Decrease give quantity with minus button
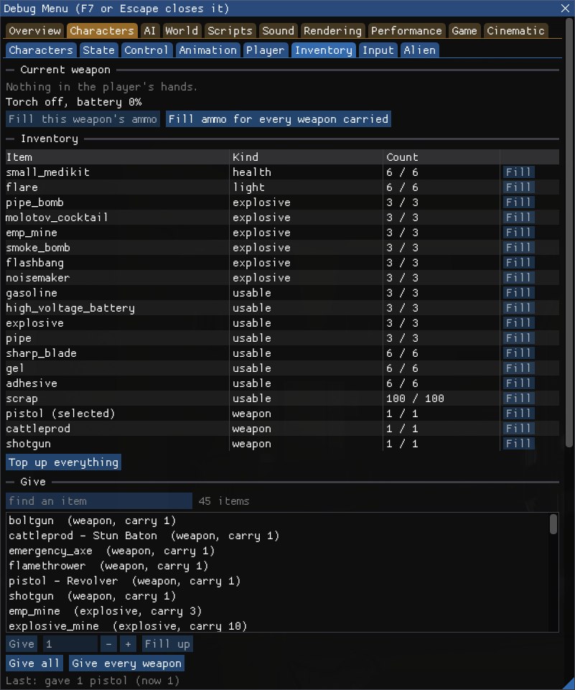Viewport: 575px width, 690px height. pos(108,644)
